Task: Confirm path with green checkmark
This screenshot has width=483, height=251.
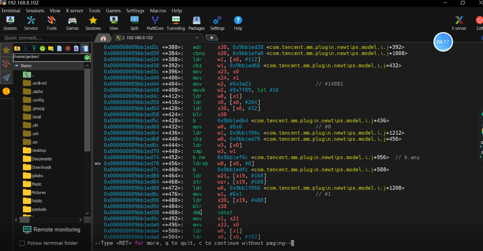Action: (x=87, y=58)
